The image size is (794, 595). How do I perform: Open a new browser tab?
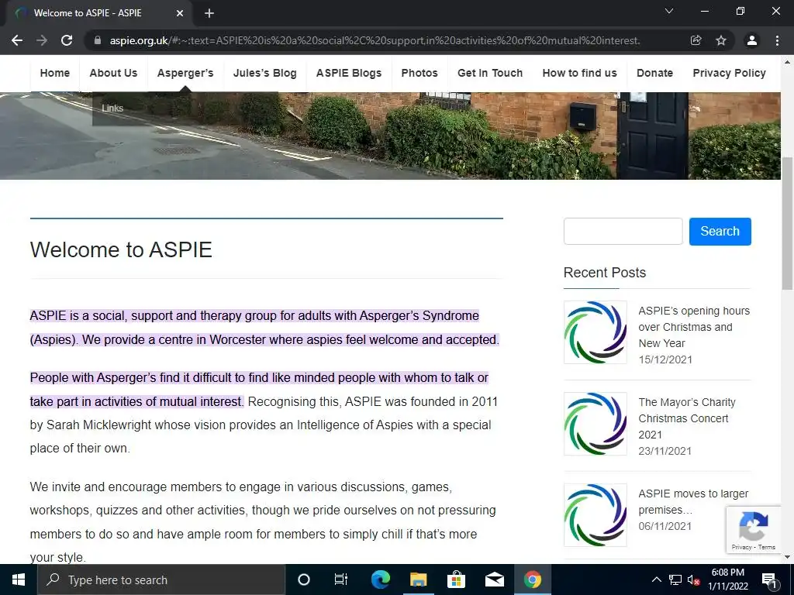pos(209,13)
